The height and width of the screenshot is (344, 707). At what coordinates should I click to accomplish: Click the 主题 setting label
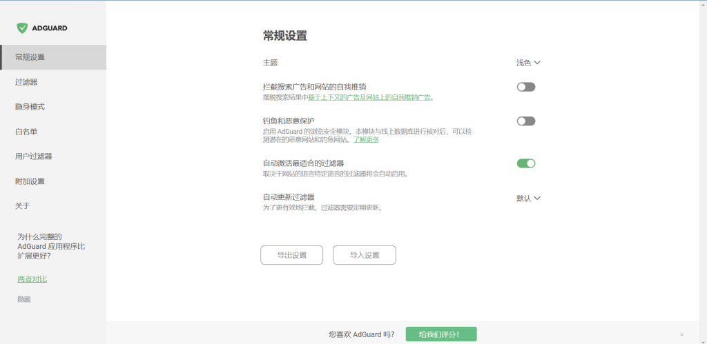[270, 63]
